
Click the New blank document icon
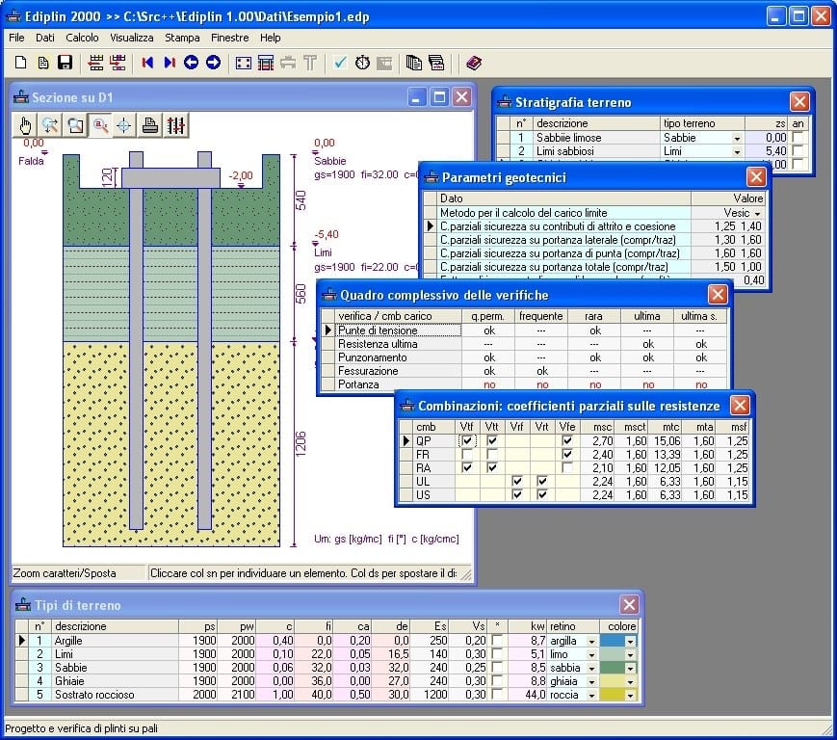click(x=20, y=64)
